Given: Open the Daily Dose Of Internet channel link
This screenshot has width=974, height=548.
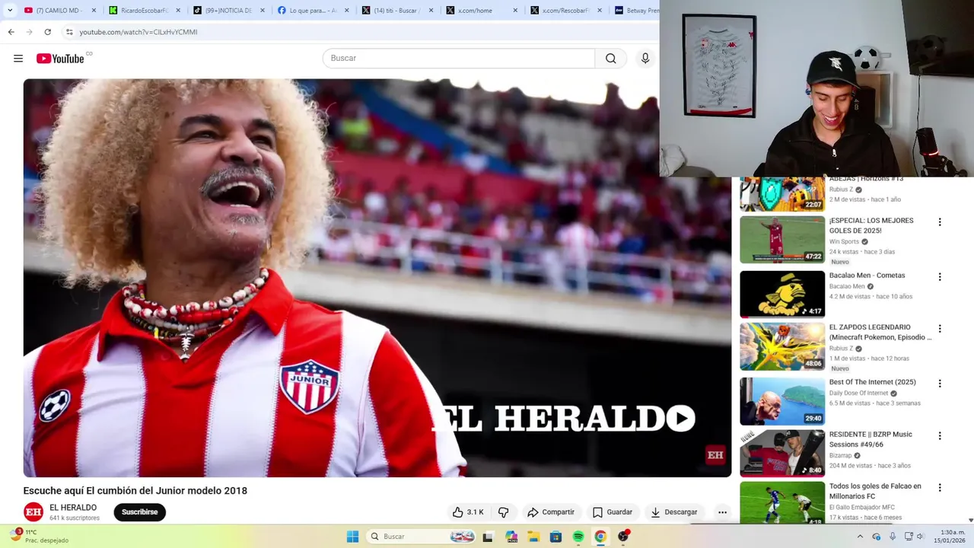Looking at the screenshot, I should pyautogui.click(x=859, y=393).
